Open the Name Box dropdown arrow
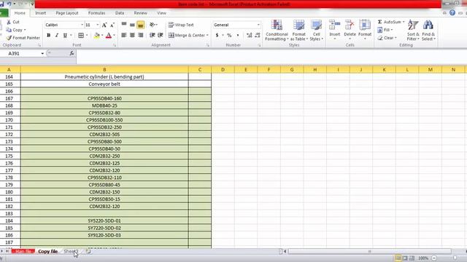The height and width of the screenshot is (262, 467). [x=42, y=53]
